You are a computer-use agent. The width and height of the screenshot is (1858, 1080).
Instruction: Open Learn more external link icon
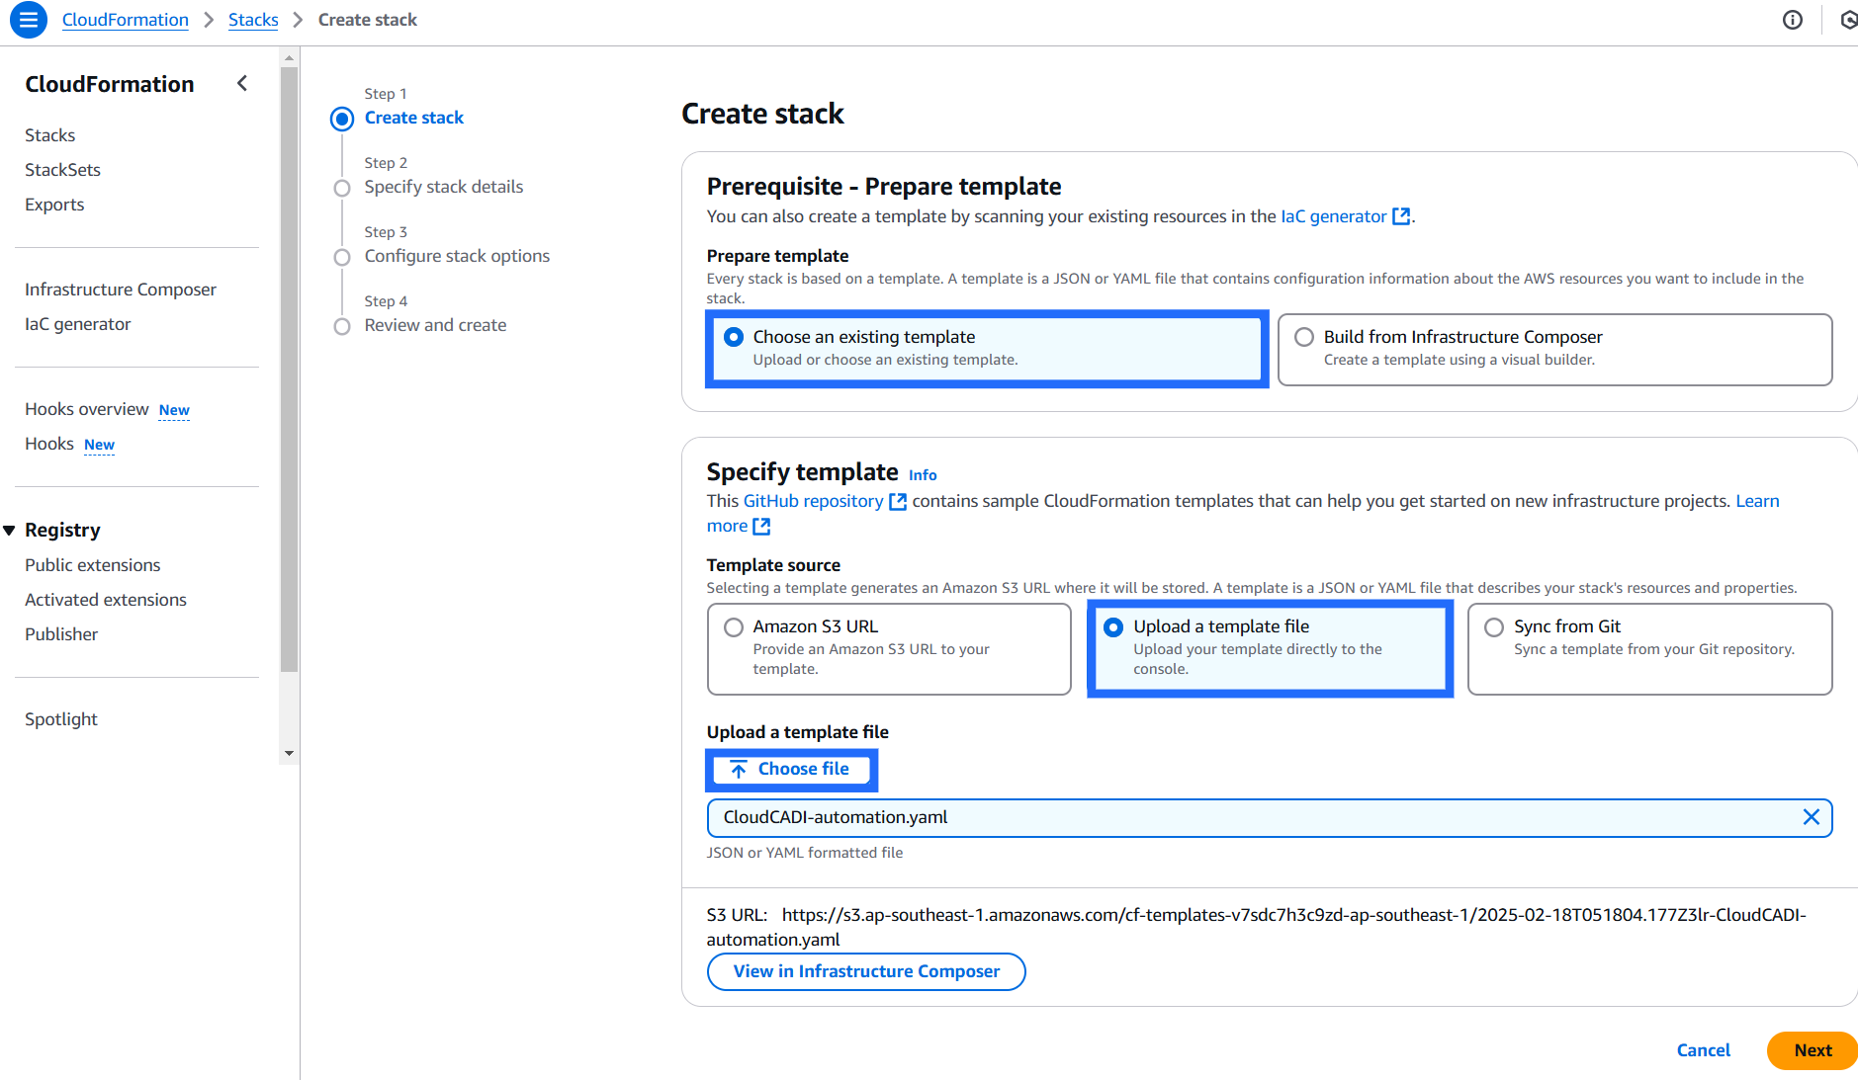point(760,526)
